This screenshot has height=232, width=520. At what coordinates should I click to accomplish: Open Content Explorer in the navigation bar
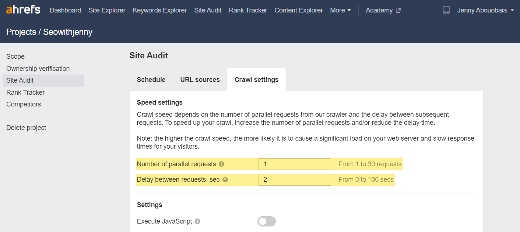tap(298, 10)
